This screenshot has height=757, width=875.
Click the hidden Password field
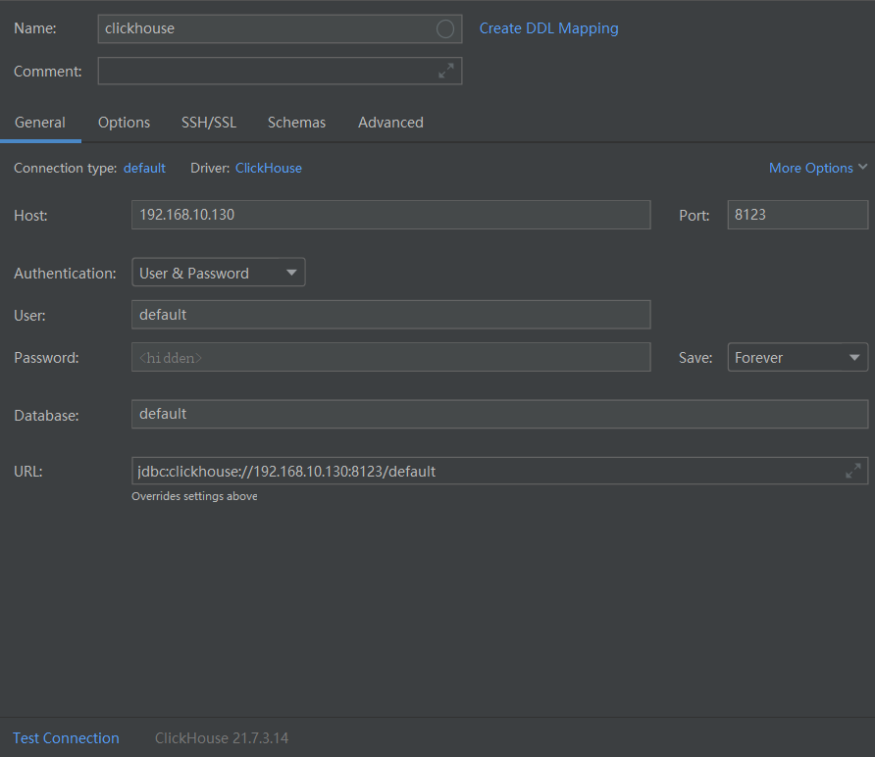pos(391,357)
